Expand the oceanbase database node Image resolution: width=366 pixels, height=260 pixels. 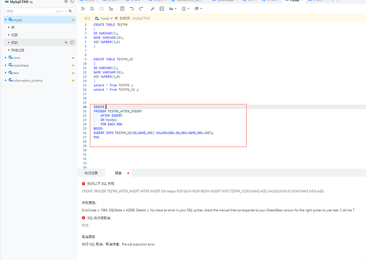click(x=6, y=65)
